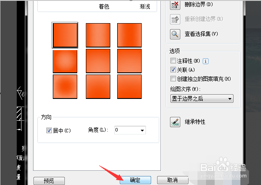The width and height of the screenshot is (261, 185).
Task: Pick the inverted spherical gradient bottom-left
Action: (65, 87)
